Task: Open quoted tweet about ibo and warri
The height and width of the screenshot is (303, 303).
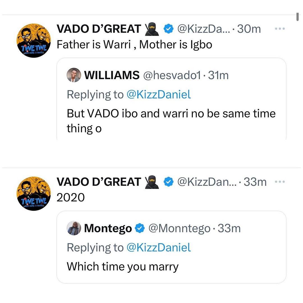Action: pos(171,121)
